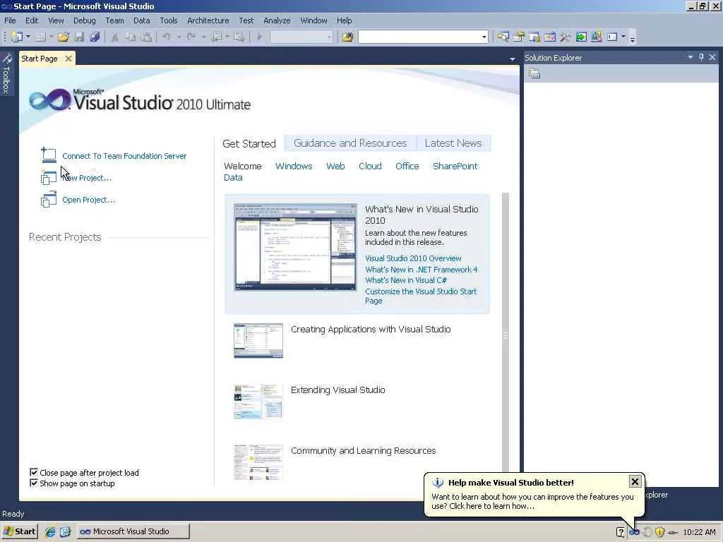Close the Help make Visual Studio better balloon
This screenshot has width=723, height=542.
(x=635, y=481)
